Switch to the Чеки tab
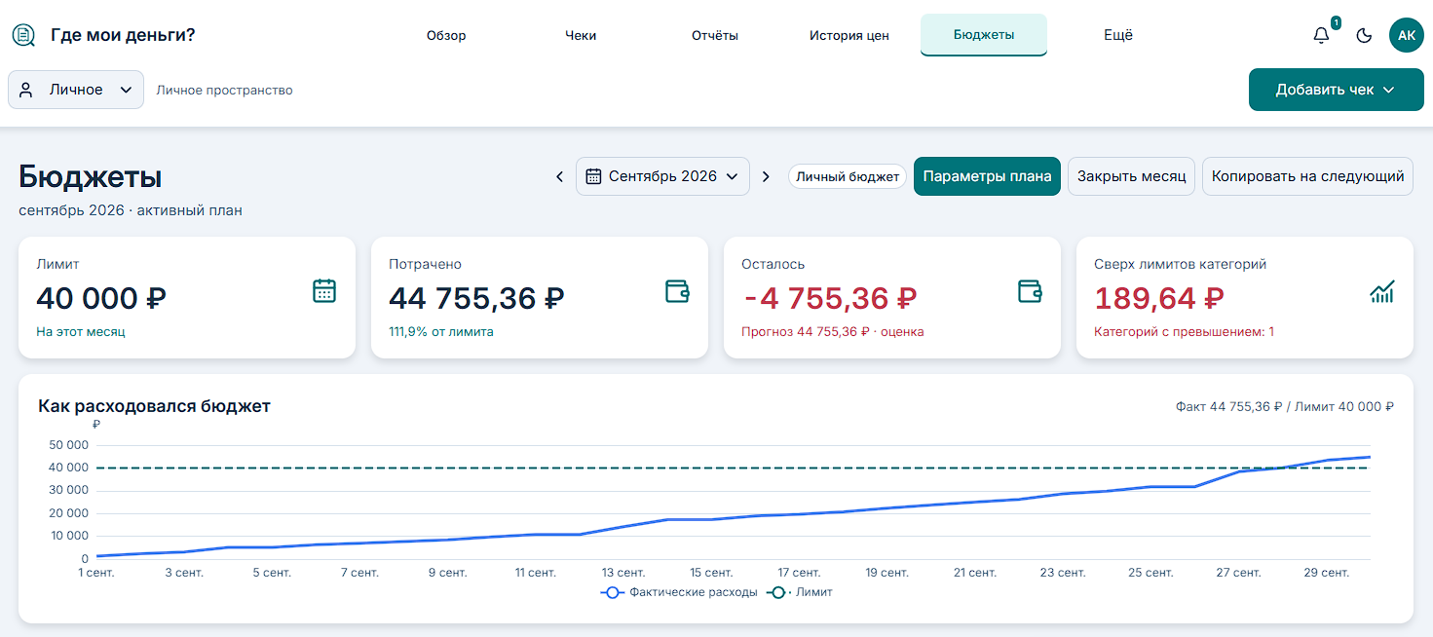This screenshot has width=1433, height=637. click(x=581, y=35)
